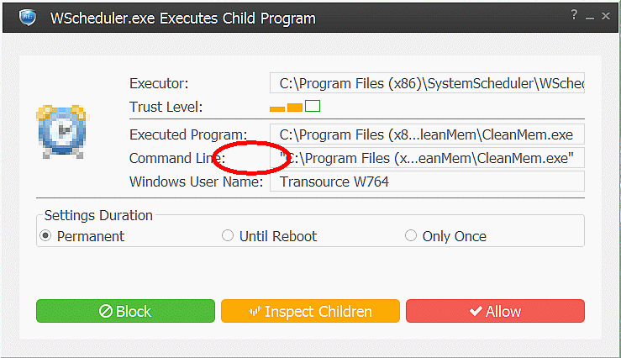Image resolution: width=621 pixels, height=358 pixels.
Task: Click the Settings Duration group label
Action: pos(98,215)
